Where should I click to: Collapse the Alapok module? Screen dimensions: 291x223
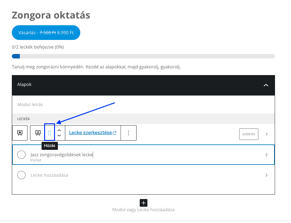click(266, 85)
